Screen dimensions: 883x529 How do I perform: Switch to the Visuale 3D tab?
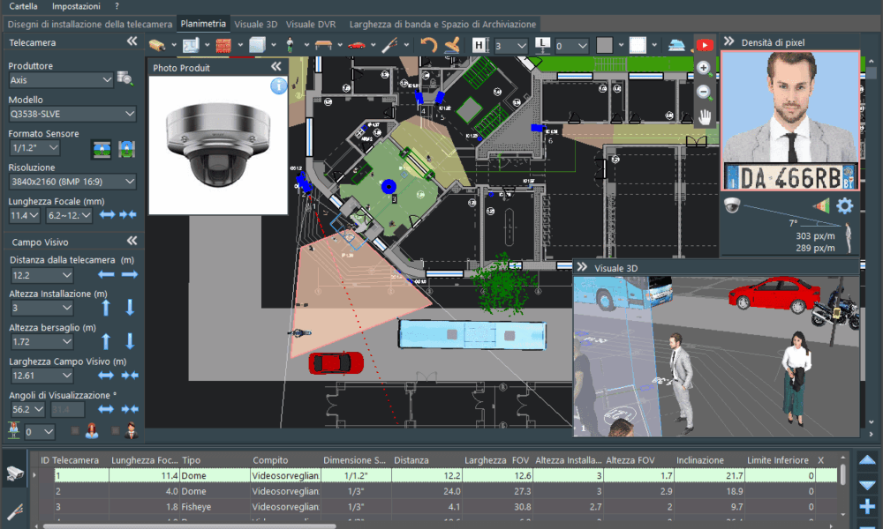(x=256, y=24)
